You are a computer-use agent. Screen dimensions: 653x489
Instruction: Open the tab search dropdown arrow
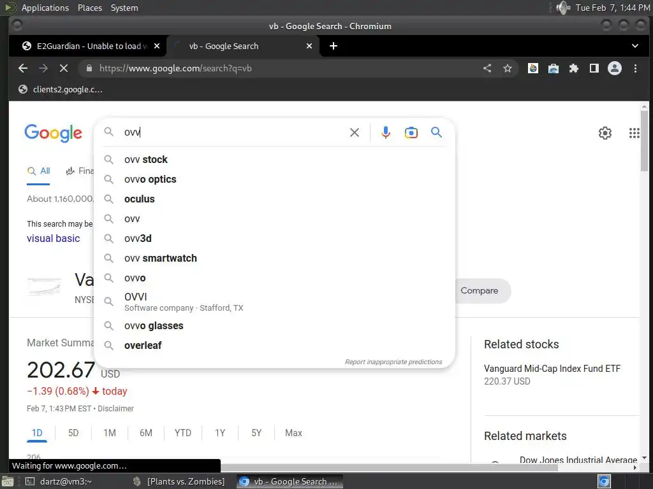tap(635, 46)
